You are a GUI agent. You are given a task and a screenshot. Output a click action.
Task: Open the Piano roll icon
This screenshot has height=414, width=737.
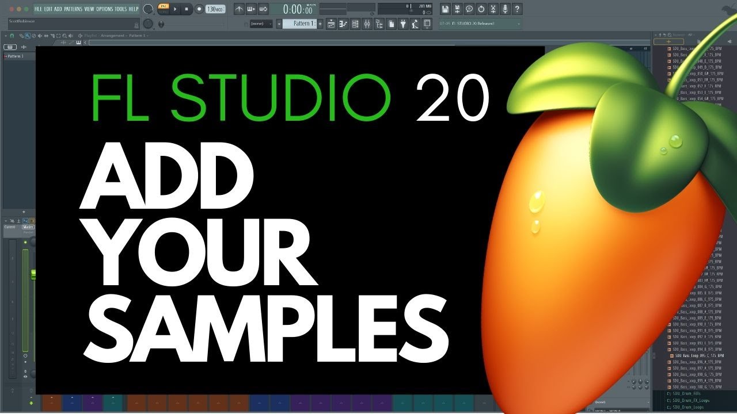click(343, 24)
